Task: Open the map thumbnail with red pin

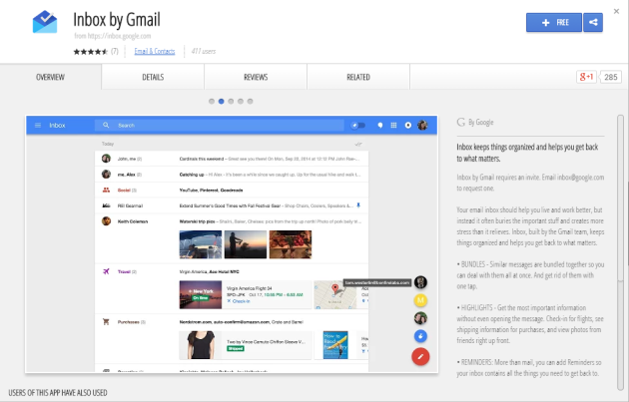Action: [334, 294]
